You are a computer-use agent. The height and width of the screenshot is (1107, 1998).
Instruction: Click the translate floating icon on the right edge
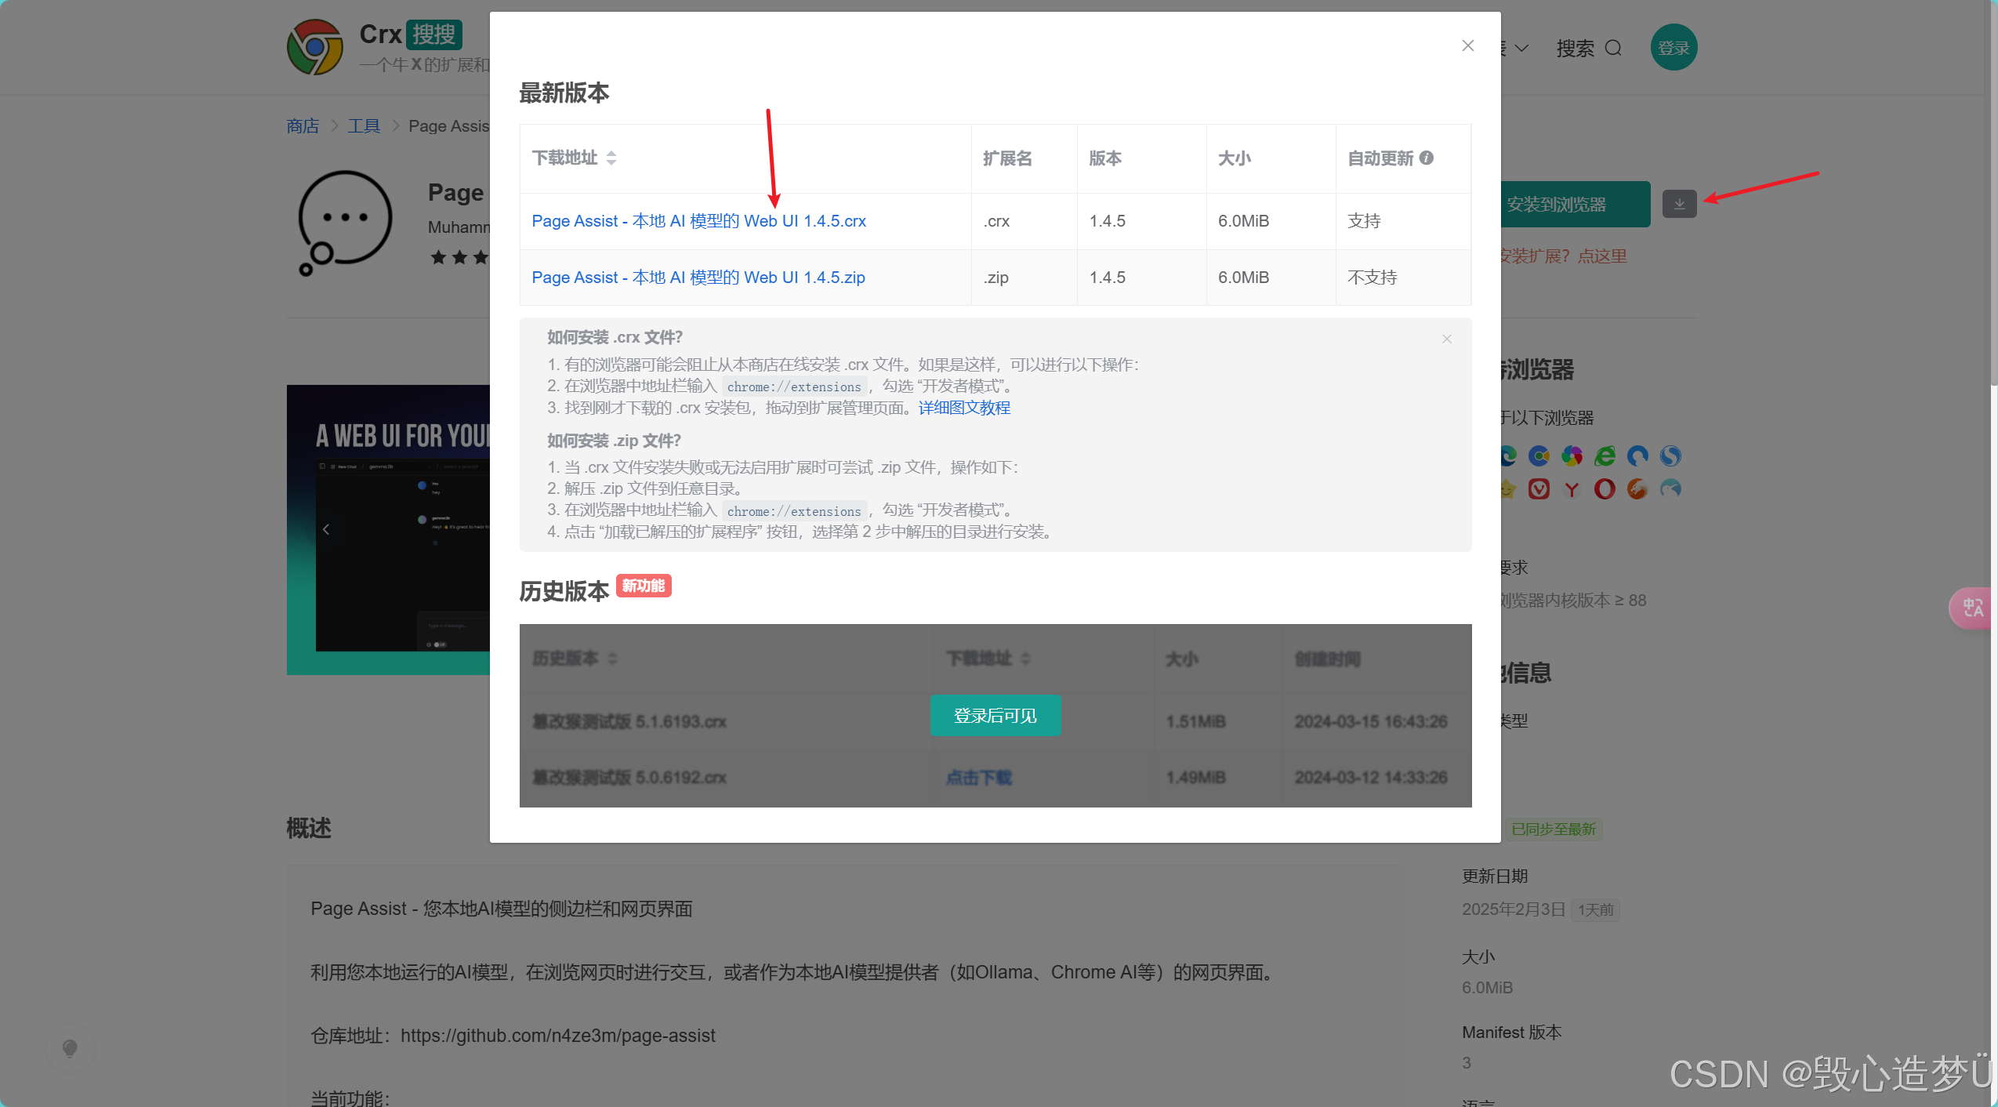(x=1972, y=608)
